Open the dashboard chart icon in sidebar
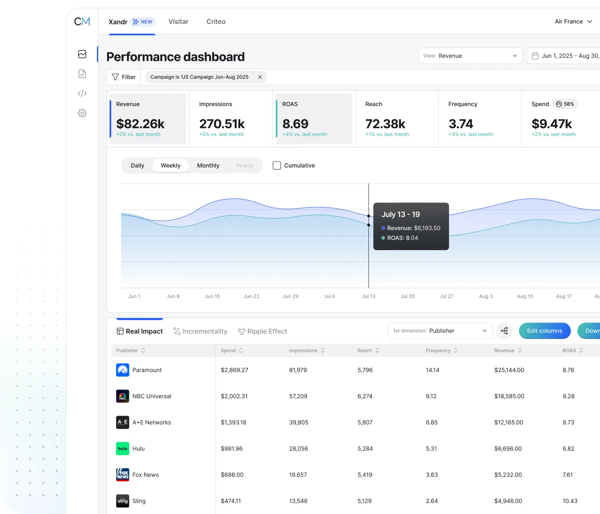600x514 pixels. 82,54
